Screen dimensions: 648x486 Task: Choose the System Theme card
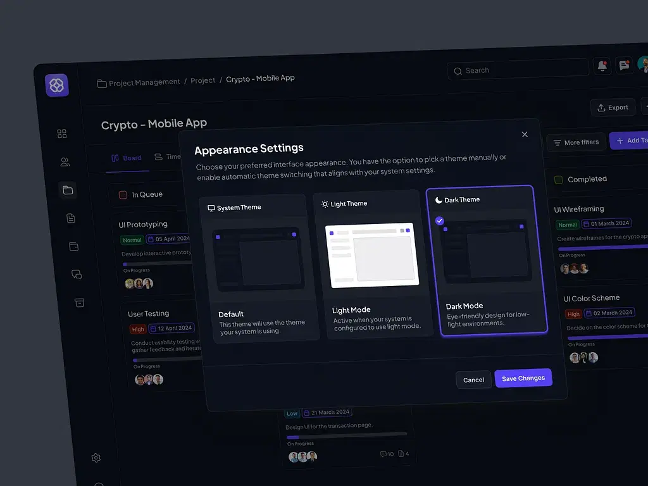(259, 268)
